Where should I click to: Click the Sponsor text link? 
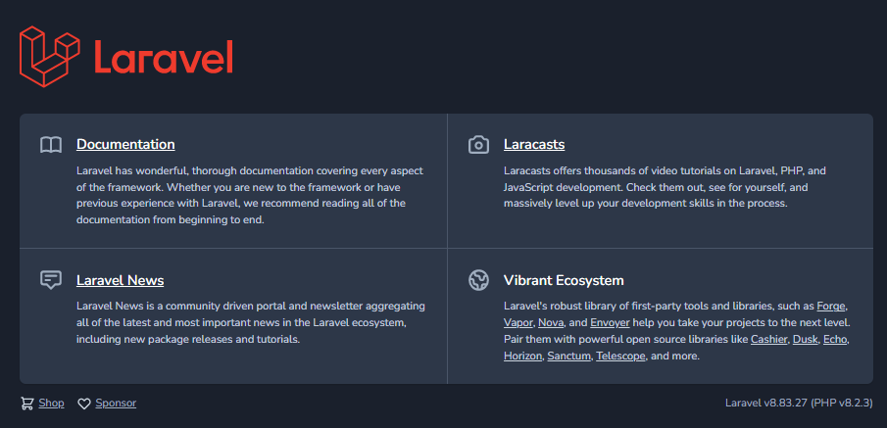[x=116, y=404]
